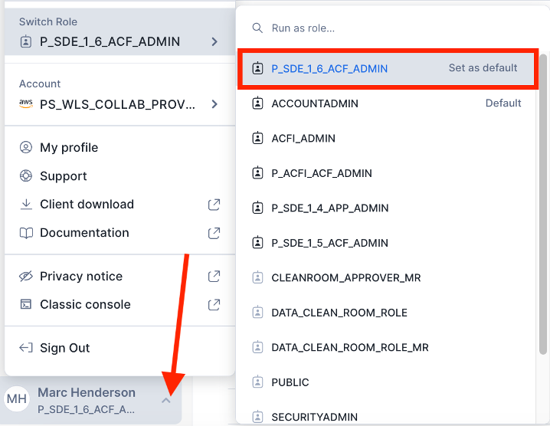Click the role icon in highlighted P_SDE_1_6_ACF_ADMIN row
Image resolution: width=550 pixels, height=426 pixels.
click(x=258, y=68)
